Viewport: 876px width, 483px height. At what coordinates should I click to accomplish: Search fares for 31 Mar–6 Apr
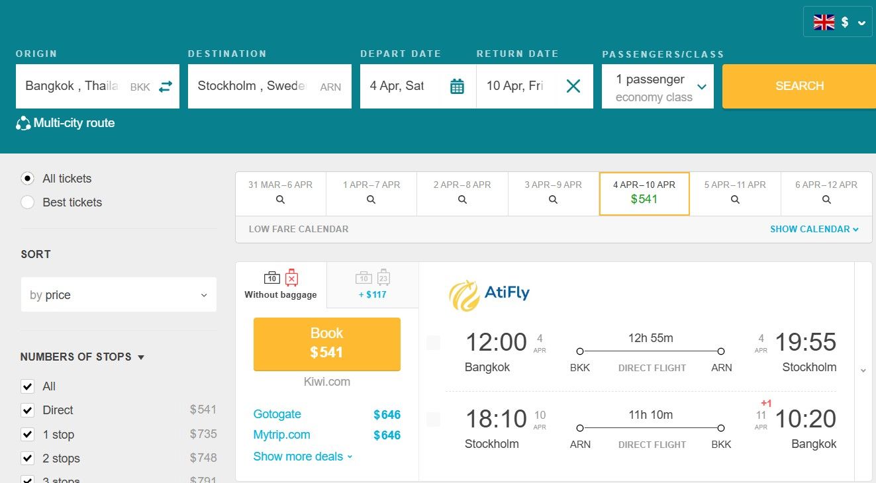tap(280, 193)
